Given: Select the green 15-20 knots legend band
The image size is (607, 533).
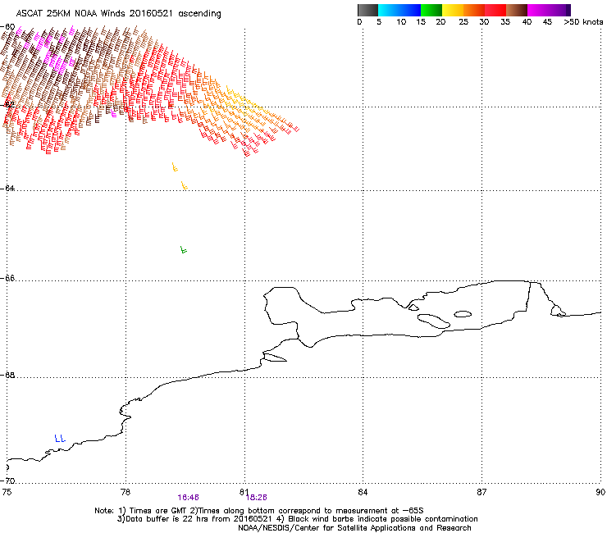Looking at the screenshot, I should click(431, 10).
